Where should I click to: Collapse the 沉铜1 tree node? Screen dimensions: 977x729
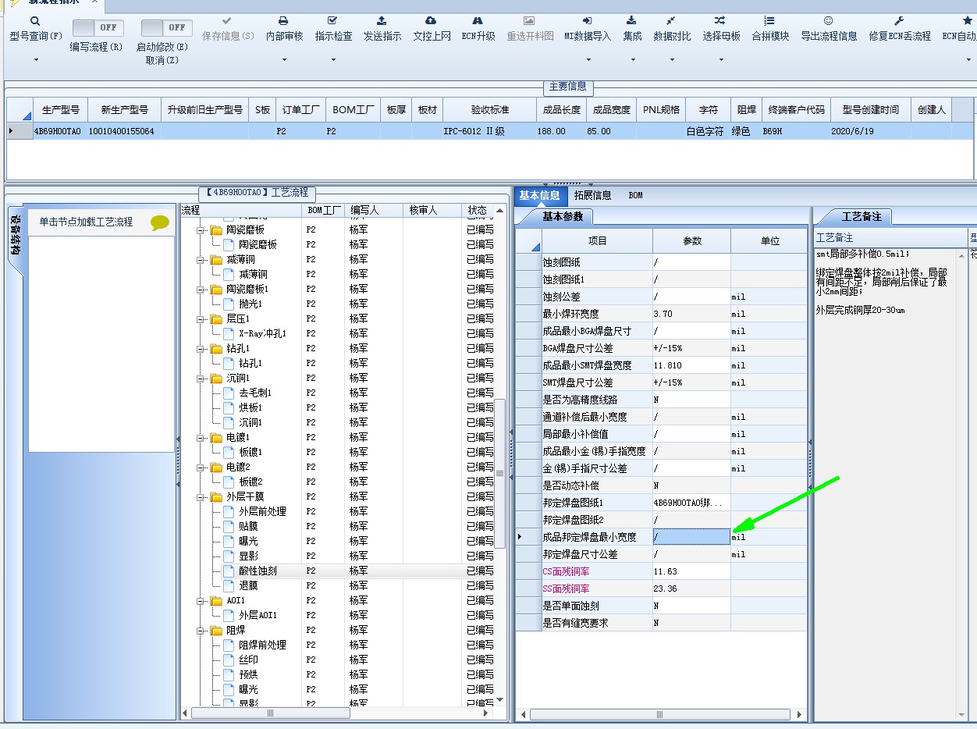tap(201, 379)
